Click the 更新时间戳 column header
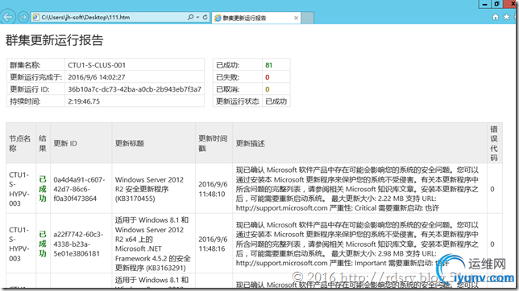 213,143
